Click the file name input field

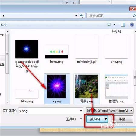pos(51,111)
